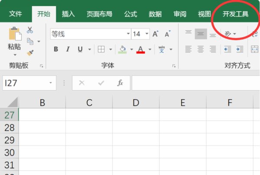Click the Name Box showing I27
This screenshot has height=175, width=260.
pos(29,83)
